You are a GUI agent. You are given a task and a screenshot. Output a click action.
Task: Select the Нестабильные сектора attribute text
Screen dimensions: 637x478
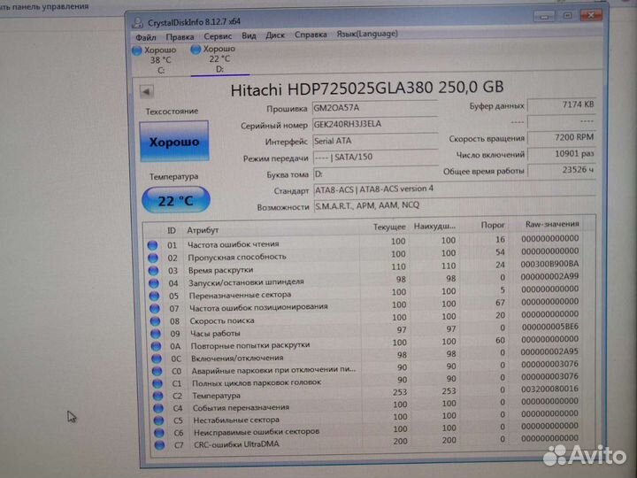point(236,420)
